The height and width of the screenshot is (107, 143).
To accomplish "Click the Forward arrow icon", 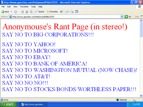I will coord(15,12).
